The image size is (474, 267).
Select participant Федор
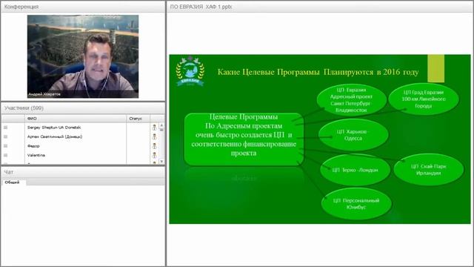click(33, 146)
